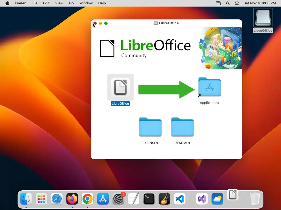Select the READMEs folder
This screenshot has height=210, width=281.
point(182,127)
